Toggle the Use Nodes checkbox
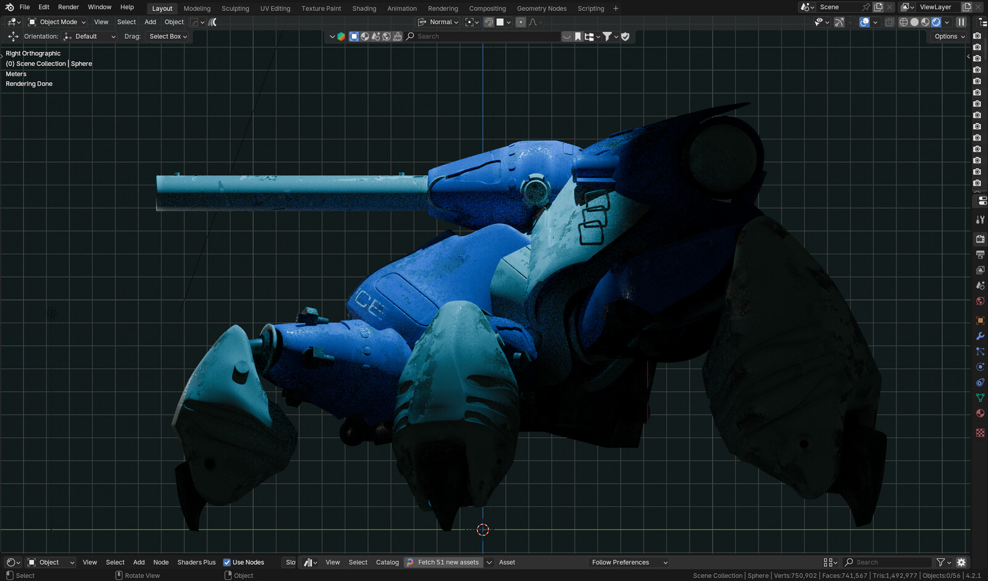Screen dimensions: 988x581 point(227,562)
